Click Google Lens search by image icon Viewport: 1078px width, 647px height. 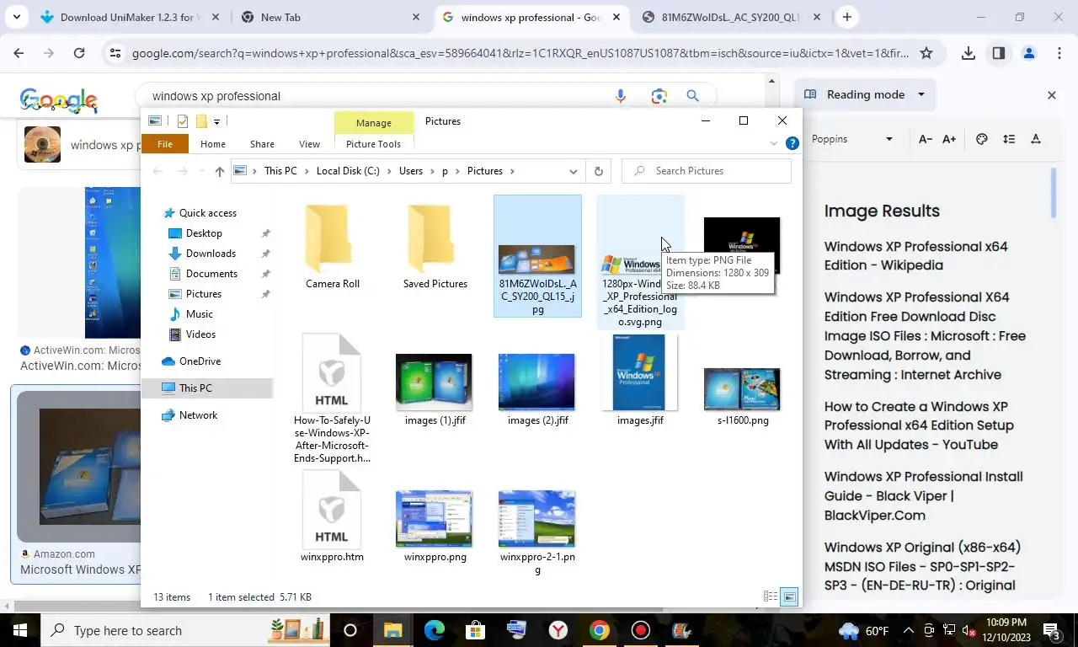click(659, 96)
